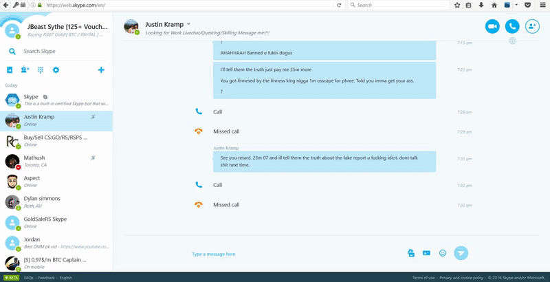Open the dial pad icon

coord(41,70)
